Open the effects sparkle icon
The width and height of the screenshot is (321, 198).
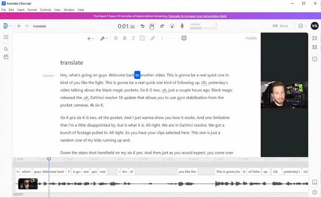[172, 26]
